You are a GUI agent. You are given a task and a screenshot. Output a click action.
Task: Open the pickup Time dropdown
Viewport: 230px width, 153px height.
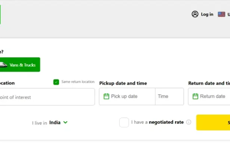pos(169,96)
